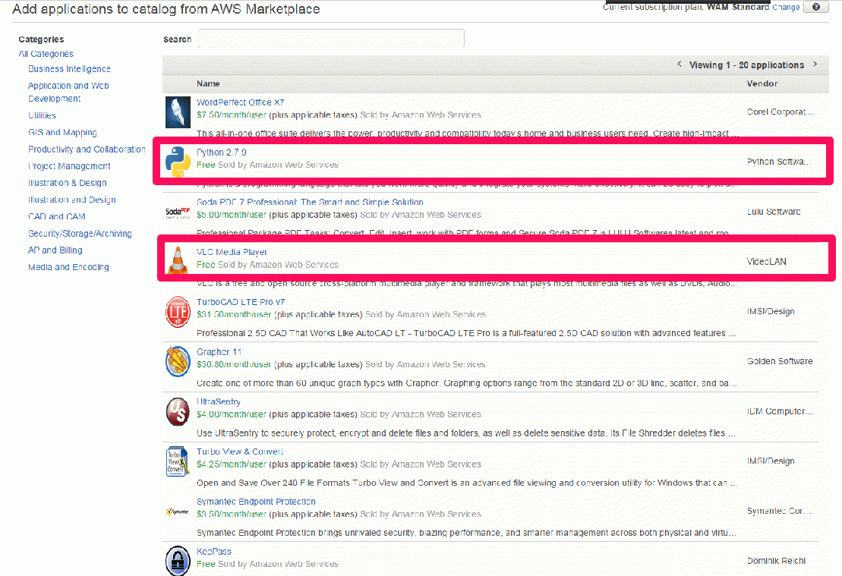Filter by Application and Web Development
Viewport: 842px width, 576px height.
(x=69, y=92)
